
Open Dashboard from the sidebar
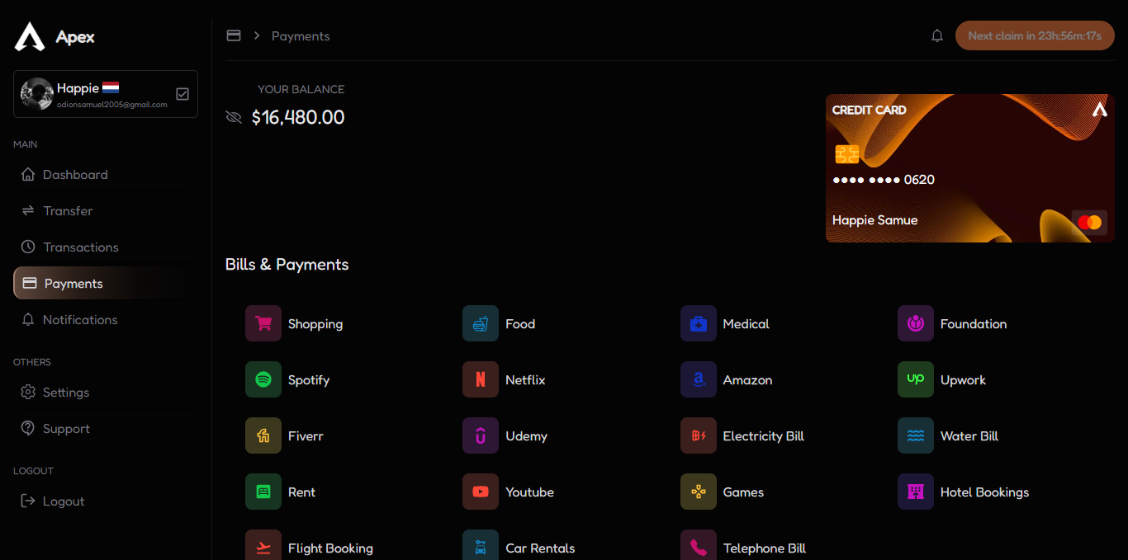[106, 175]
